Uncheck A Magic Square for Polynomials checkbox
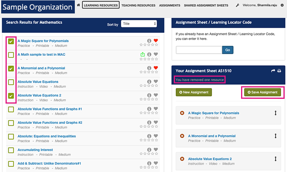This screenshot has height=172, width=287. click(x=11, y=41)
